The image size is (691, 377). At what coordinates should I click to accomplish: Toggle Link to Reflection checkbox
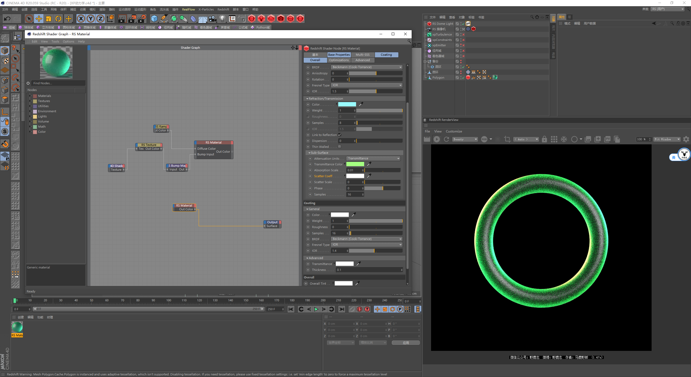(340, 135)
